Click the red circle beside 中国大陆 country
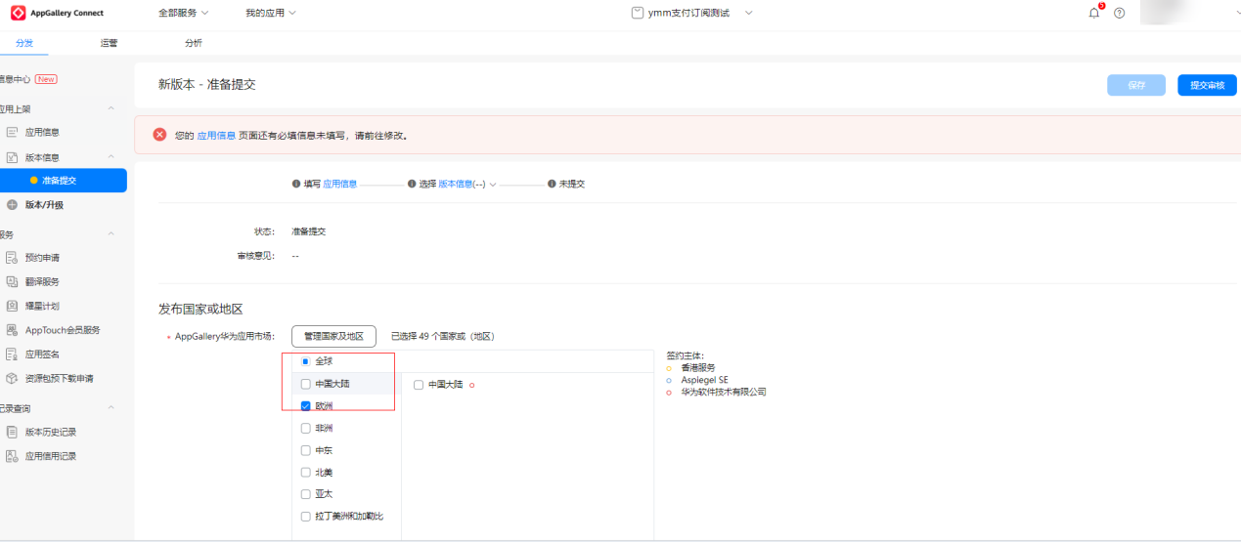This screenshot has height=542, width=1241. pyautogui.click(x=472, y=385)
